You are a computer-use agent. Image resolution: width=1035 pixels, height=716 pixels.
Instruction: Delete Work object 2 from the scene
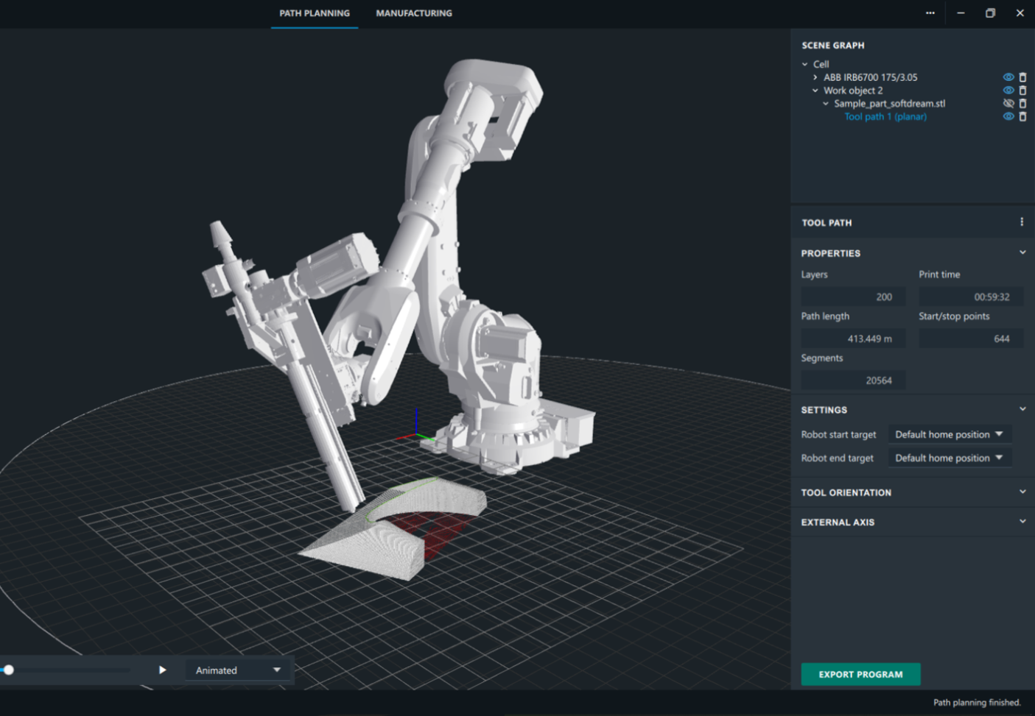(1023, 90)
